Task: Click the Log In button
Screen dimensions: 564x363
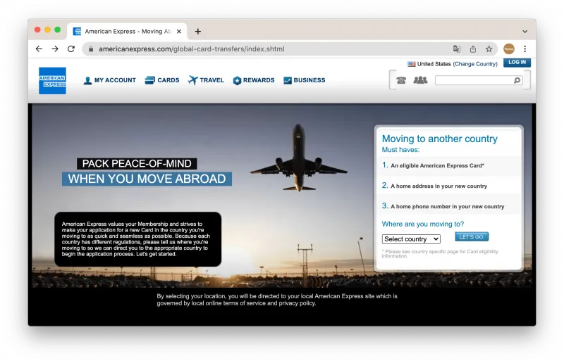Action: pos(517,62)
